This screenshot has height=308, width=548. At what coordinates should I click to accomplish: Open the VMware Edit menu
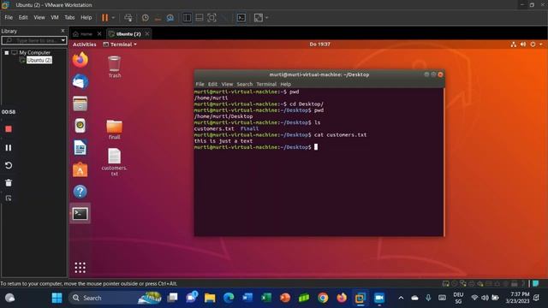click(x=23, y=17)
